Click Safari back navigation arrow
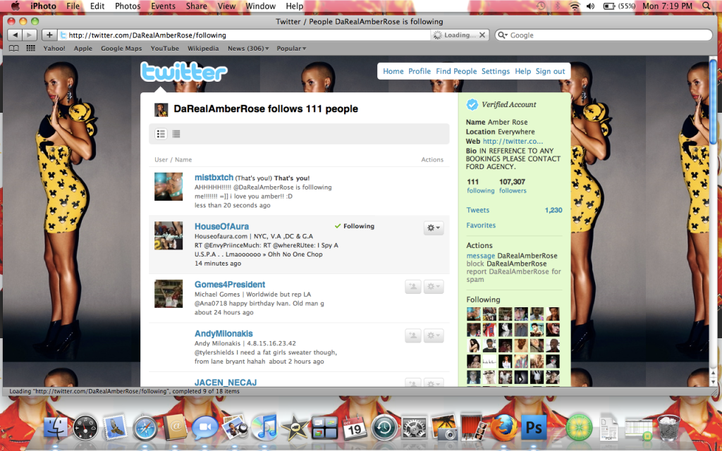 [14, 35]
